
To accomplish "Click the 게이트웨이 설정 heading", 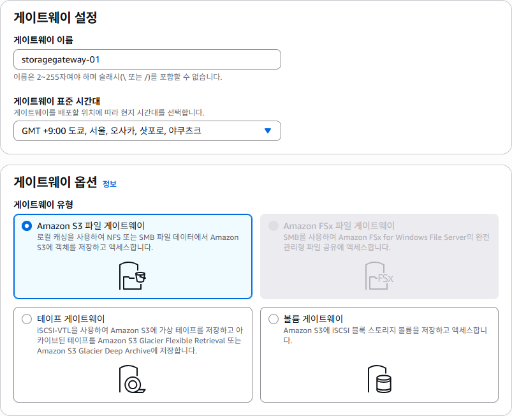I will click(55, 17).
